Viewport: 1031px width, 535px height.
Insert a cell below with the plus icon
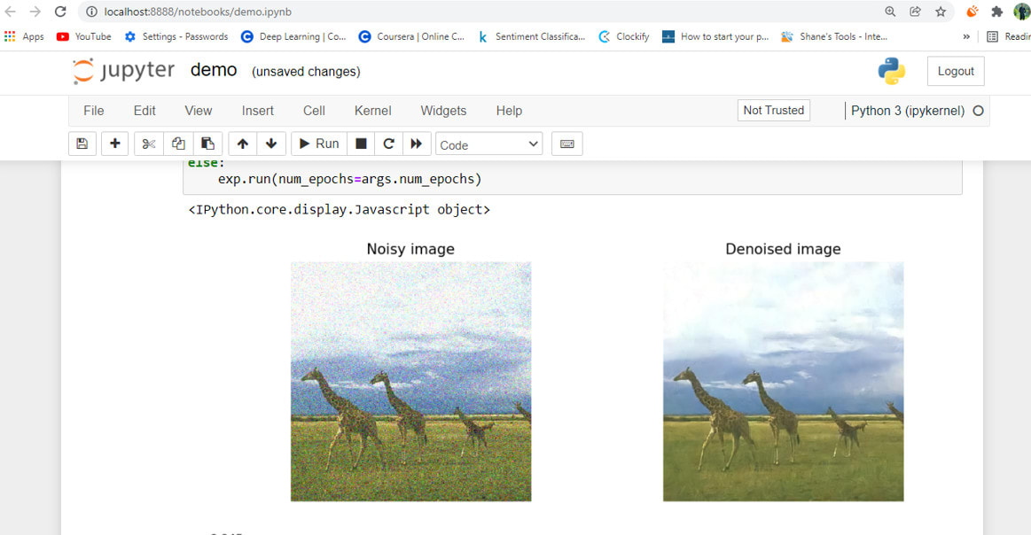(115, 144)
